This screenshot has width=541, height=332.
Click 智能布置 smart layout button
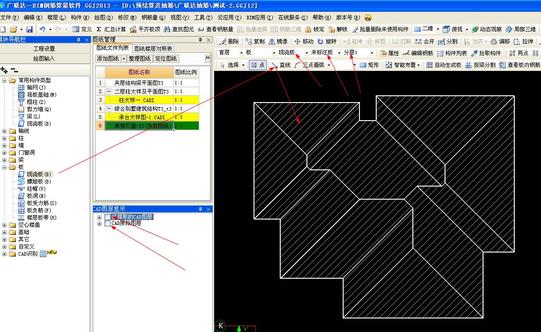tap(402, 65)
